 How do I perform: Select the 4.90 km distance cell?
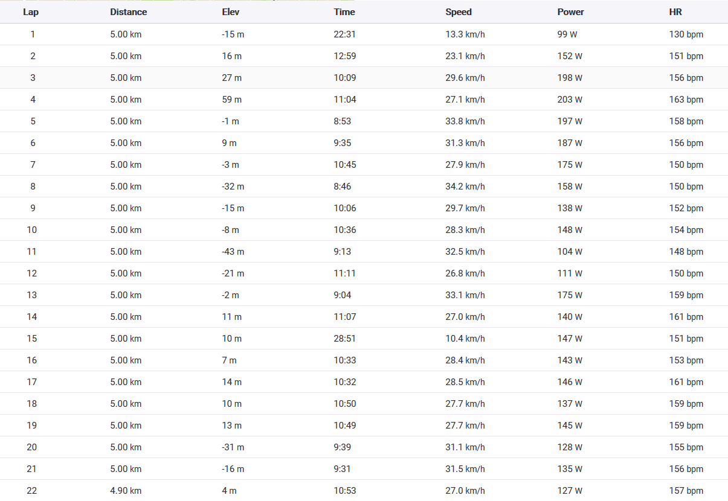point(126,491)
